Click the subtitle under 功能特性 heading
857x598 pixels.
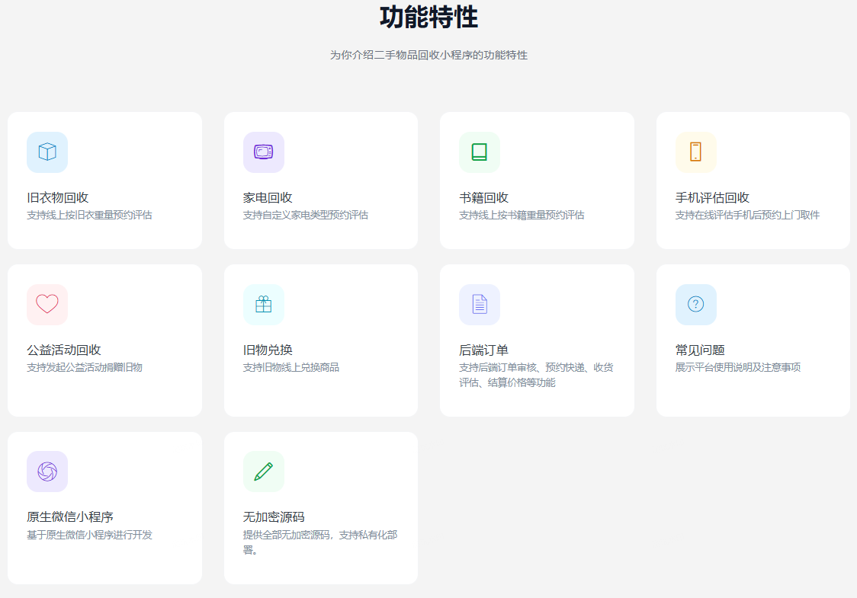coord(428,56)
